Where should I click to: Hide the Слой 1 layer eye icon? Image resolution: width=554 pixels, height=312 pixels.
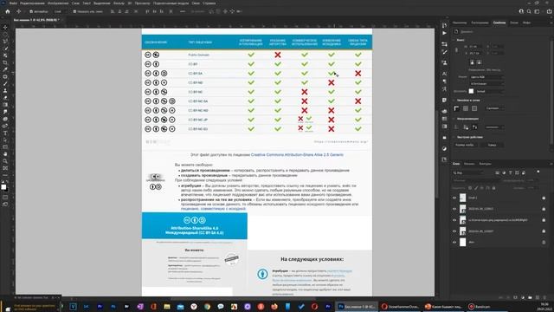(x=454, y=198)
